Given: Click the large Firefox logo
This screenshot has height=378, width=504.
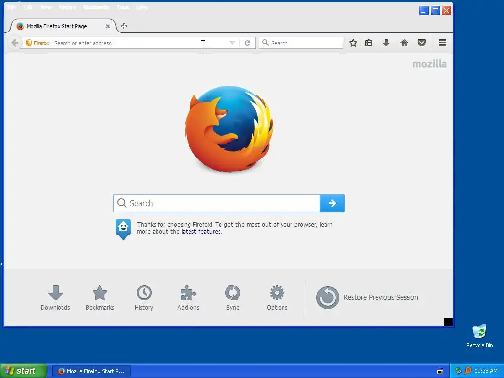Looking at the screenshot, I should 229,129.
